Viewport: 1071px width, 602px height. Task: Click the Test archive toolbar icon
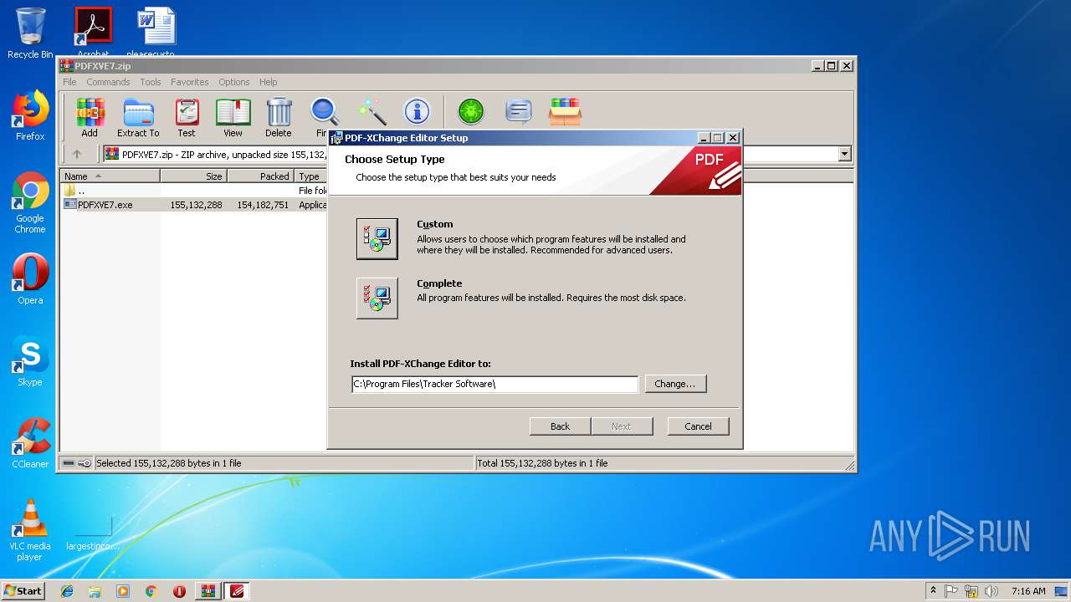(187, 117)
